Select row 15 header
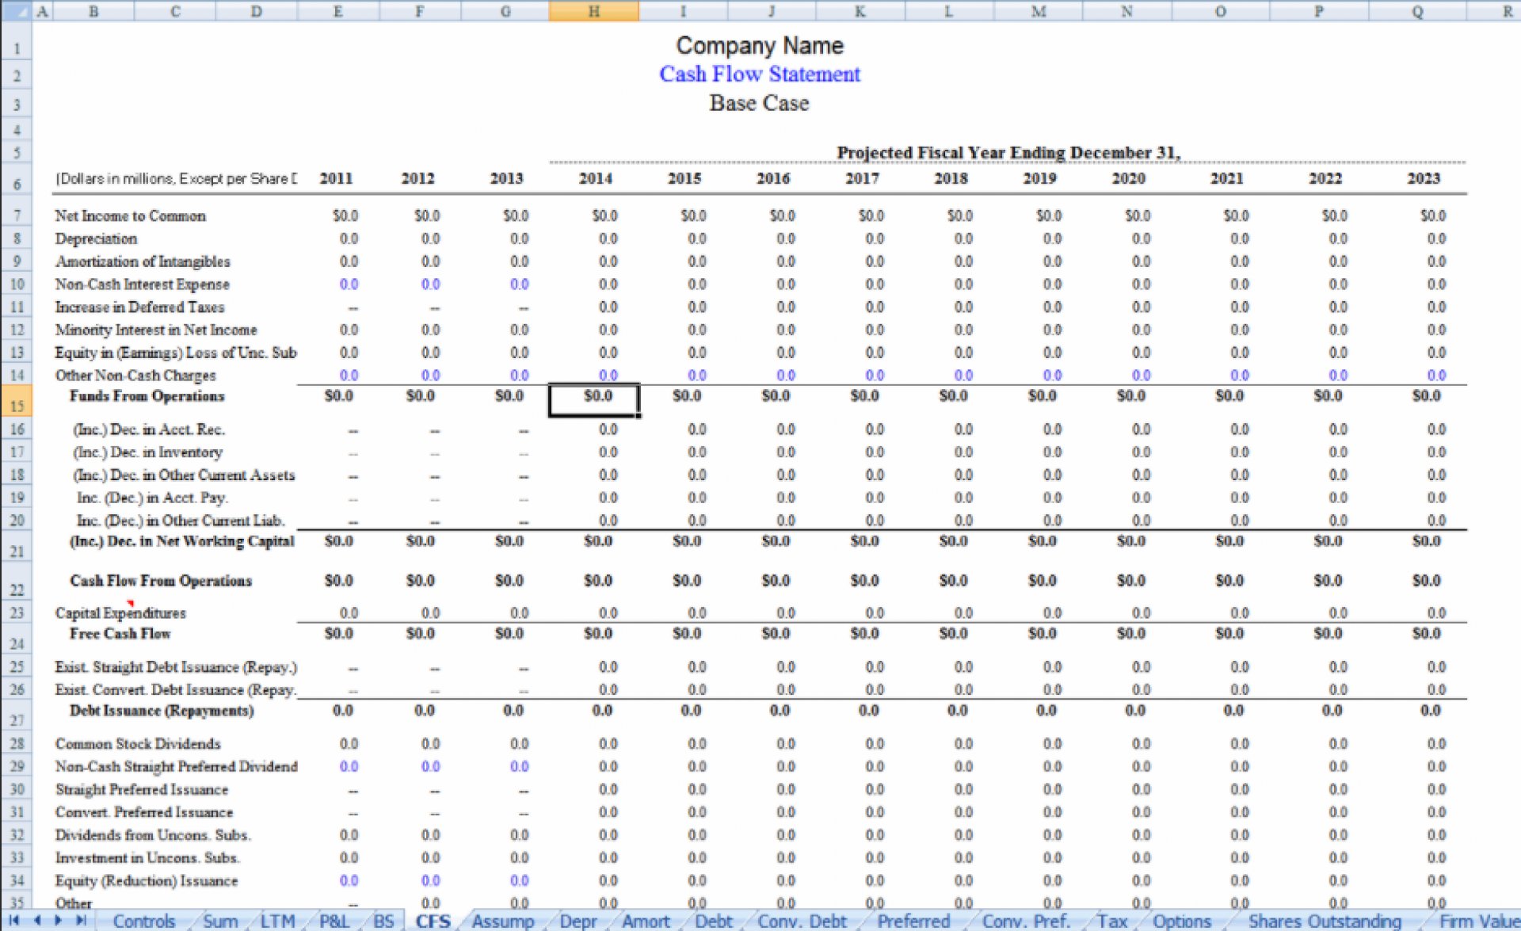1521x931 pixels. pos(16,401)
